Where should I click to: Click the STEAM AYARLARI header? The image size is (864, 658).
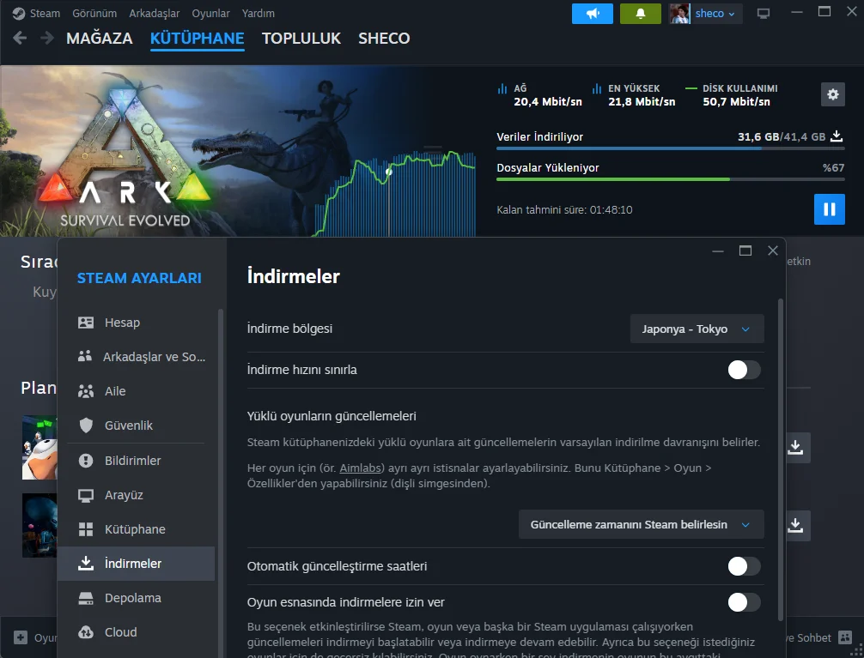(139, 278)
